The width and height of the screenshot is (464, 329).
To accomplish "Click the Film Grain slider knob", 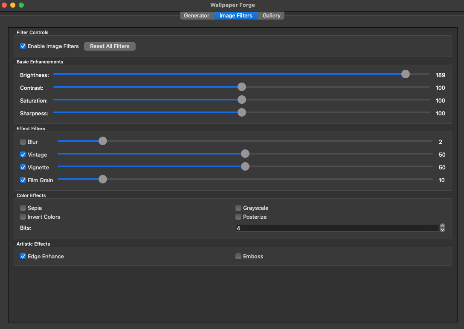I will click(102, 179).
